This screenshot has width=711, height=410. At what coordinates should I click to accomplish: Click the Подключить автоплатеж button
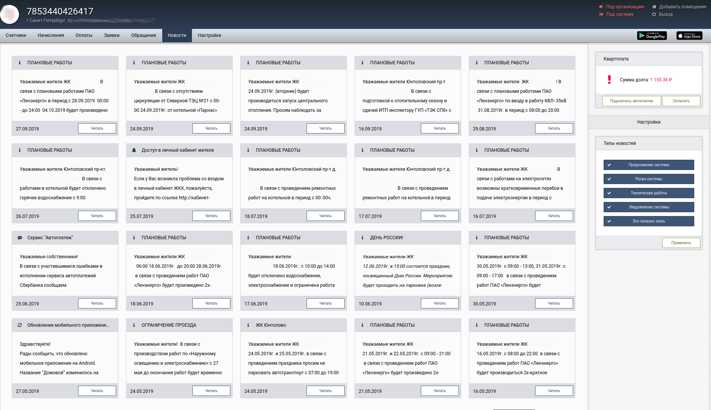631,101
